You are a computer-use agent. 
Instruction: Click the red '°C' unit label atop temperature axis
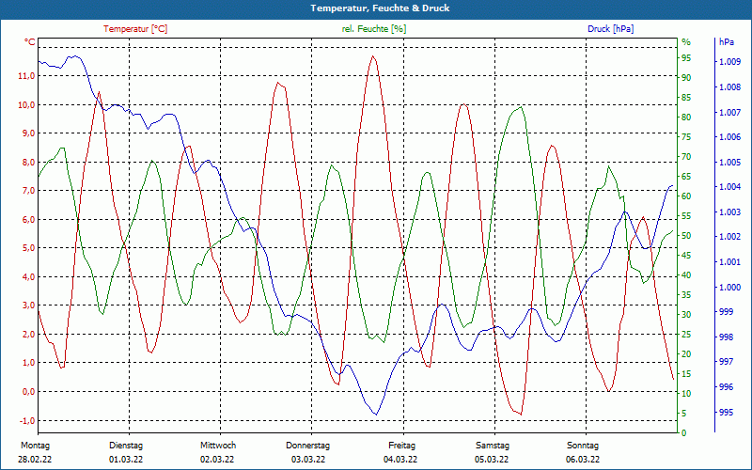click(x=30, y=42)
